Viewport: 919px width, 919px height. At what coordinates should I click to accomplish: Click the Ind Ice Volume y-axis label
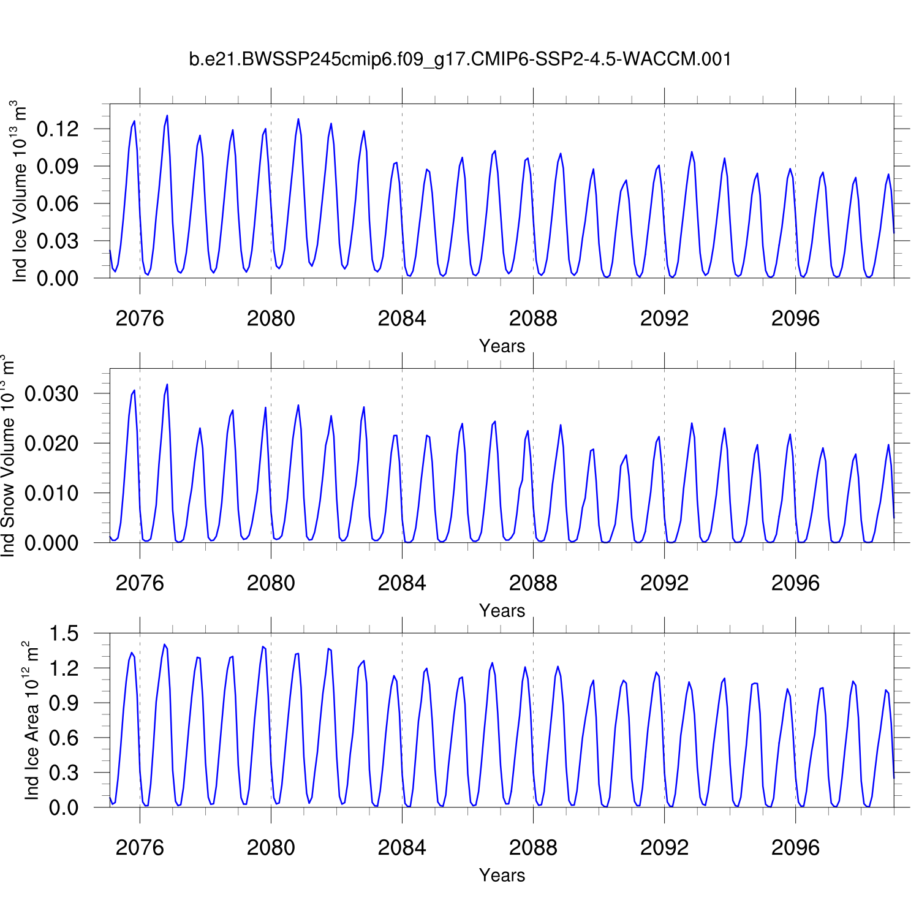[20, 191]
